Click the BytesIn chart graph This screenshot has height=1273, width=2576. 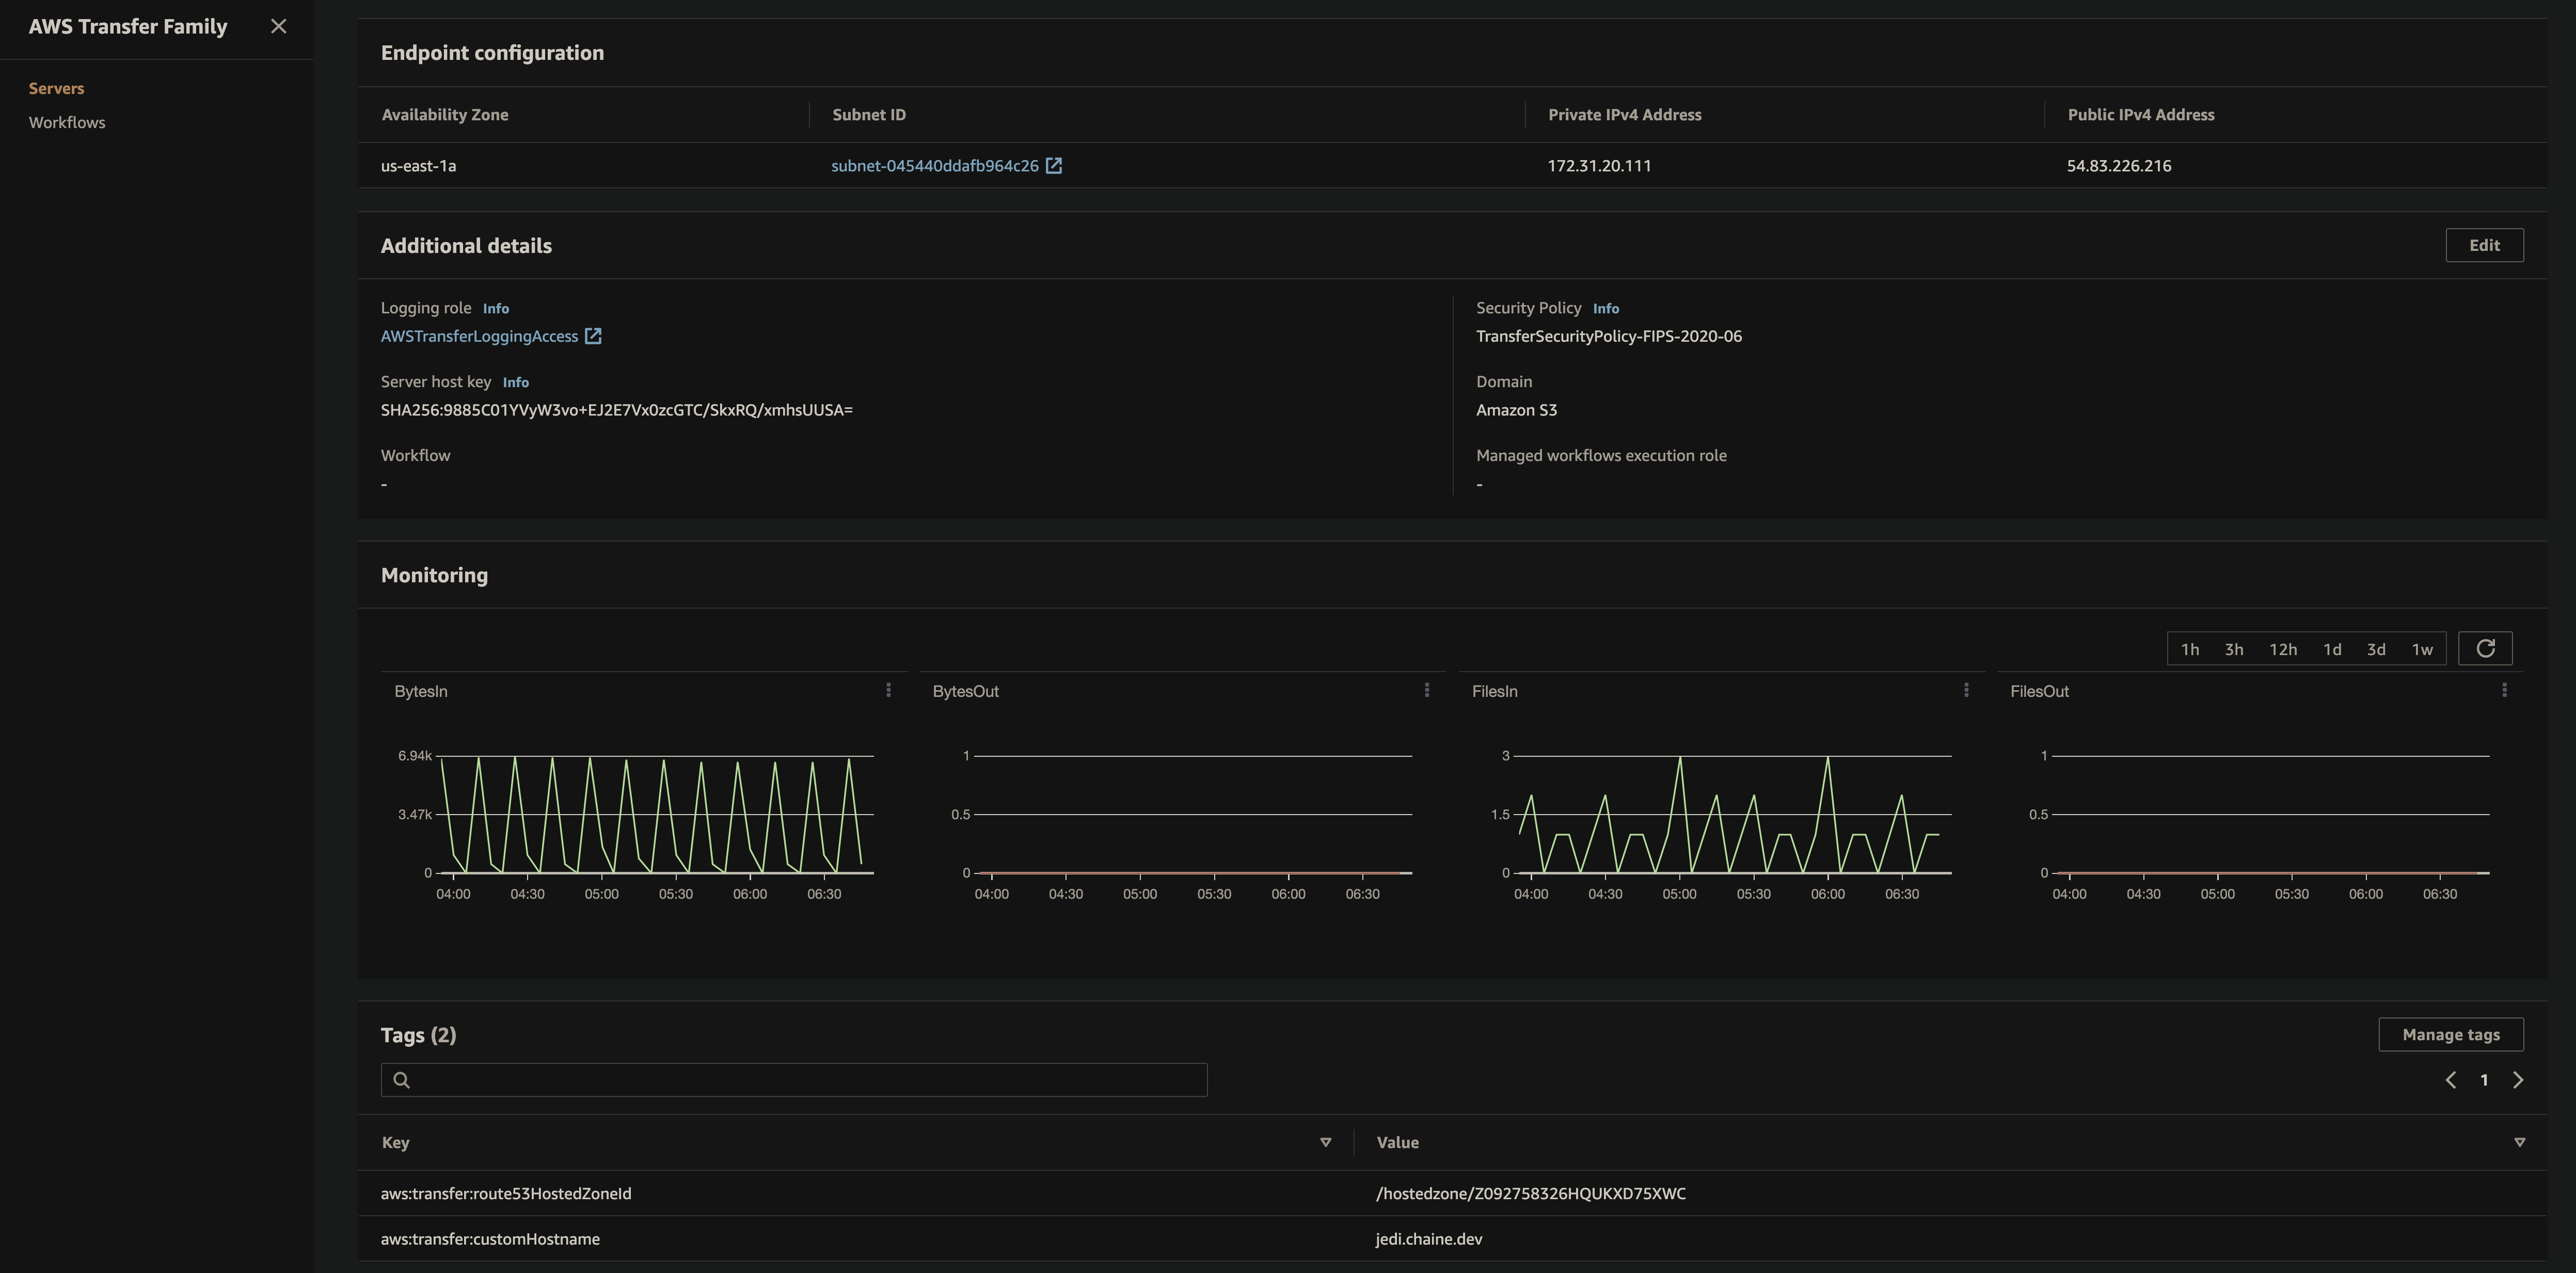656,814
